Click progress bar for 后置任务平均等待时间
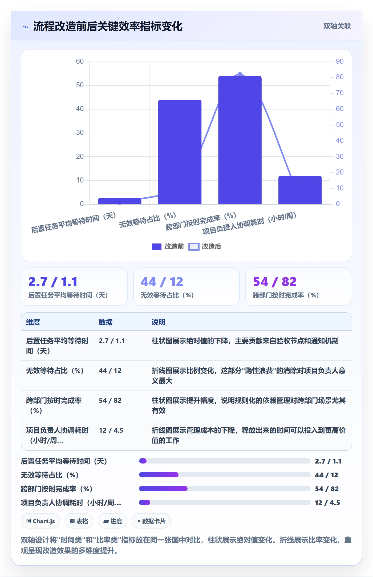 pos(225,461)
